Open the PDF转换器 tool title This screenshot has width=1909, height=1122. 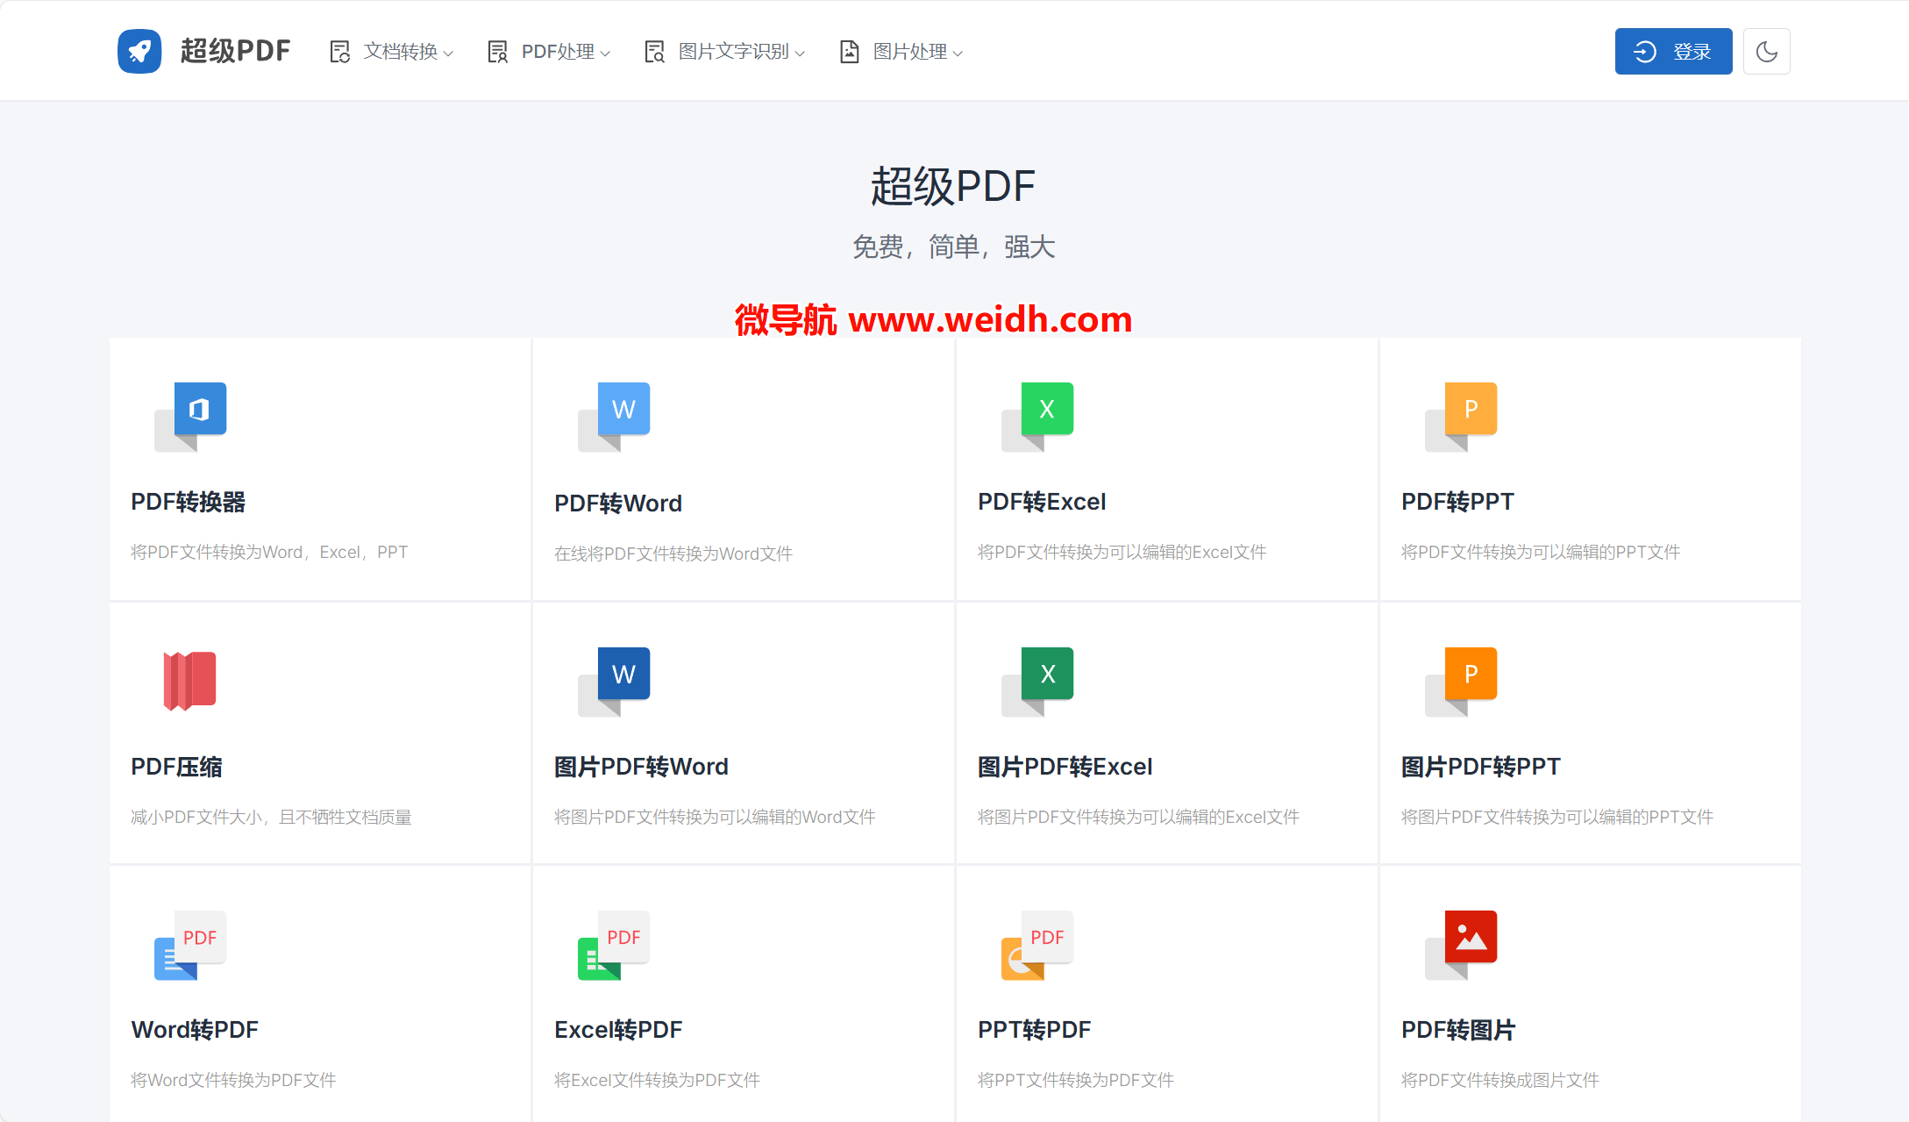point(189,502)
